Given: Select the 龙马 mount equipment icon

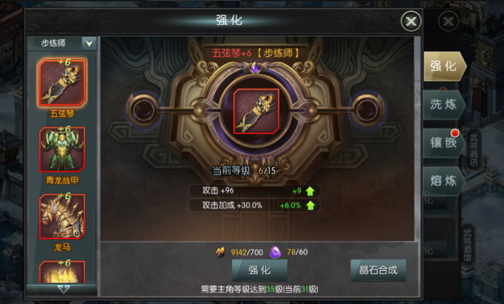Looking at the screenshot, I should (x=63, y=216).
